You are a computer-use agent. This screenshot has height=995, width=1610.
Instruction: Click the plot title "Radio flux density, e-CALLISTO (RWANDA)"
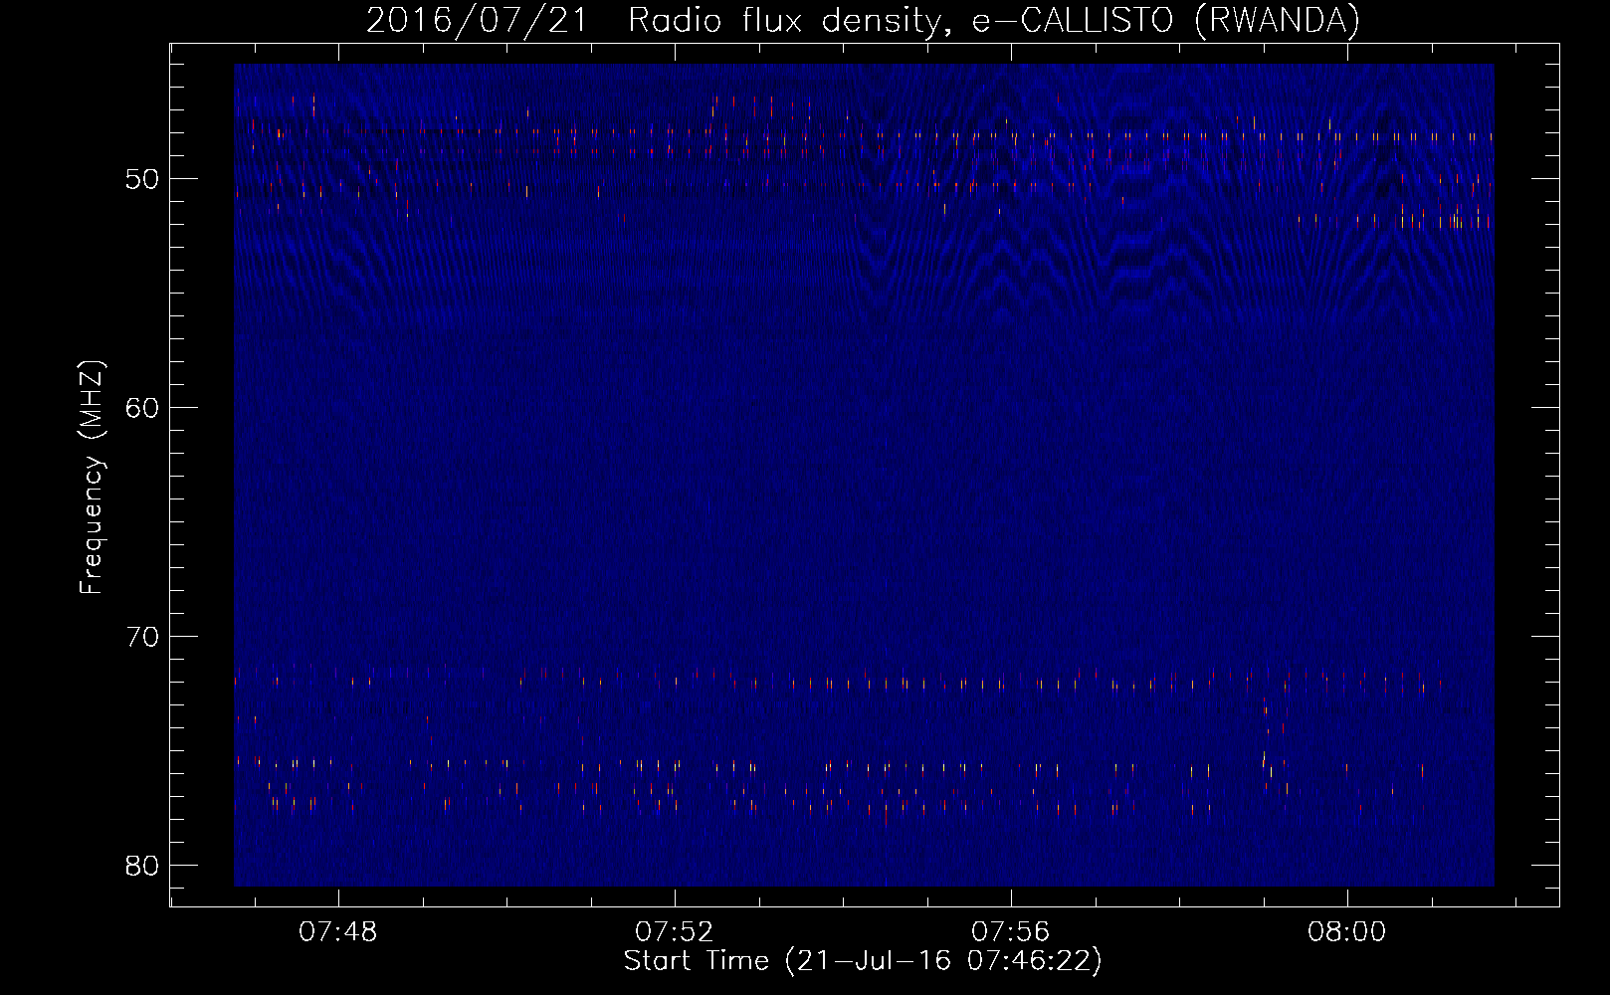pyautogui.click(x=994, y=20)
